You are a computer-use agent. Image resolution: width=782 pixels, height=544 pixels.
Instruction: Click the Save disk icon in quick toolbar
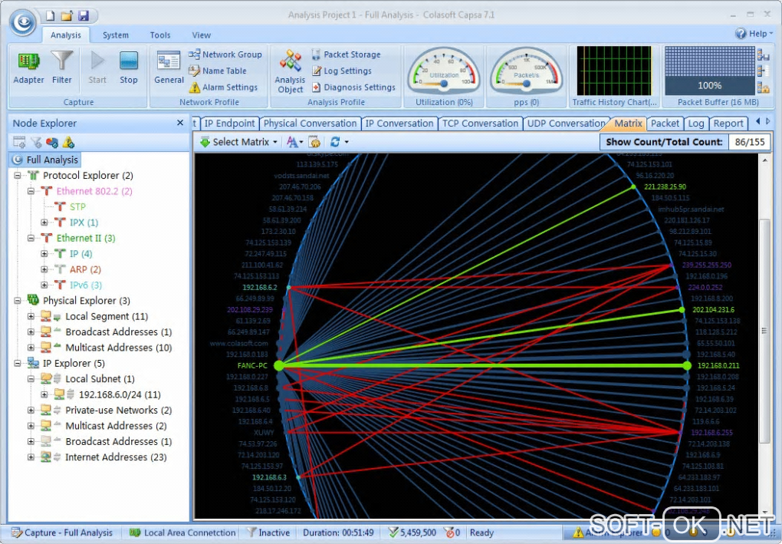[84, 15]
